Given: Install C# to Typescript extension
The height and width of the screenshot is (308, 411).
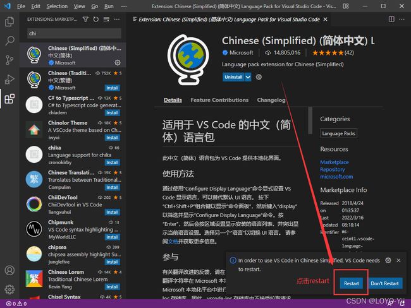Looking at the screenshot, I should click(x=112, y=113).
